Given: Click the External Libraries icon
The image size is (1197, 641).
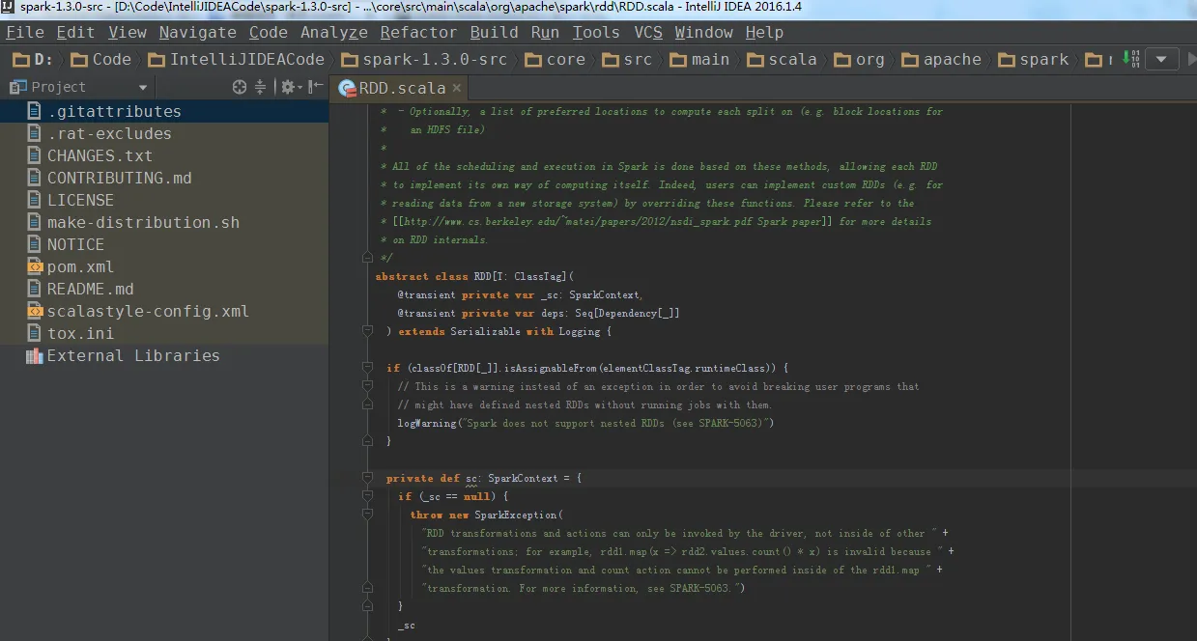Looking at the screenshot, I should [x=34, y=356].
